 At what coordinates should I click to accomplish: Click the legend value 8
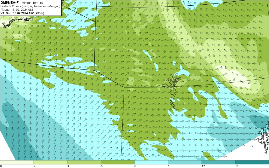(135, 166)
